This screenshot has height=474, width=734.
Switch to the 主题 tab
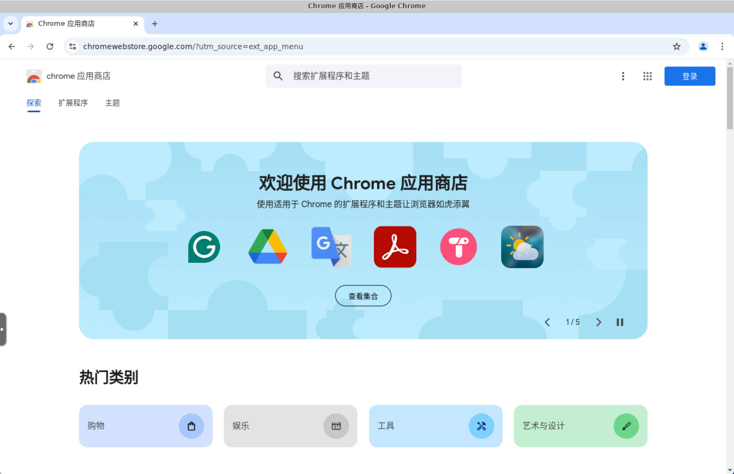[x=112, y=103]
